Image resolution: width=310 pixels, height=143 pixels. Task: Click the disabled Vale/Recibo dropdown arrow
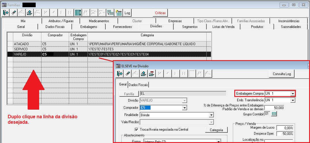coord(211,122)
